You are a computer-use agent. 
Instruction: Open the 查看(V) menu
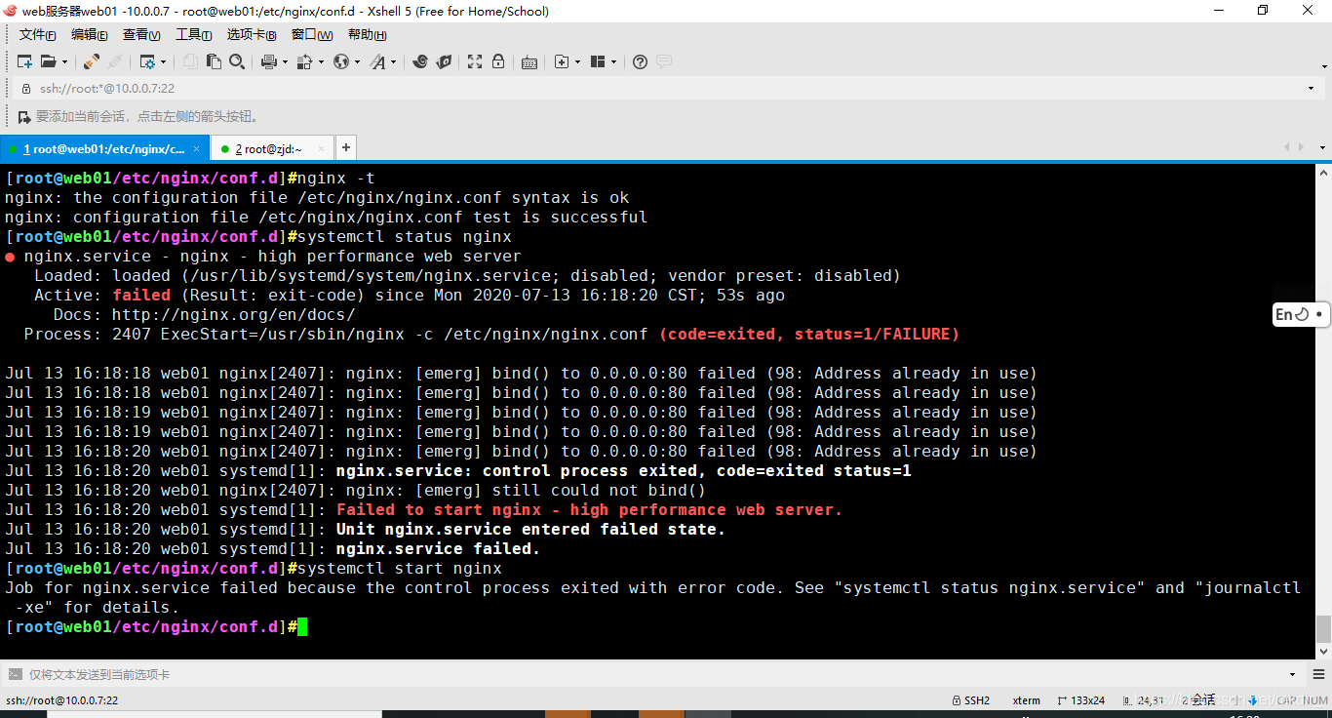pyautogui.click(x=141, y=35)
